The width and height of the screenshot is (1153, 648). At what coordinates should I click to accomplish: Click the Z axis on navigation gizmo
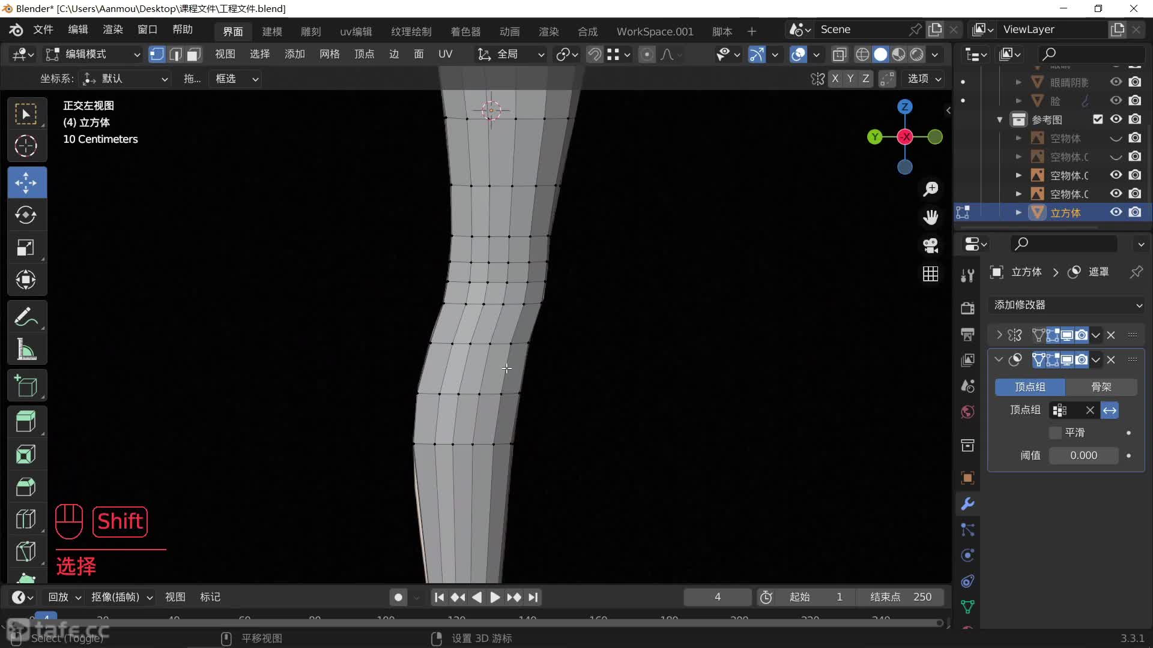904,107
